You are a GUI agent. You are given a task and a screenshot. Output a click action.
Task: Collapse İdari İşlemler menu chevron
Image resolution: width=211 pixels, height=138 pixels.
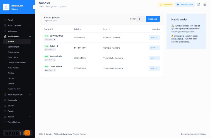[x=30, y=36]
